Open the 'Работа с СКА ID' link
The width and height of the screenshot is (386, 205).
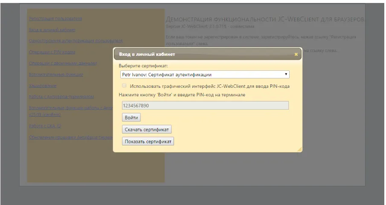pyautogui.click(x=45, y=126)
